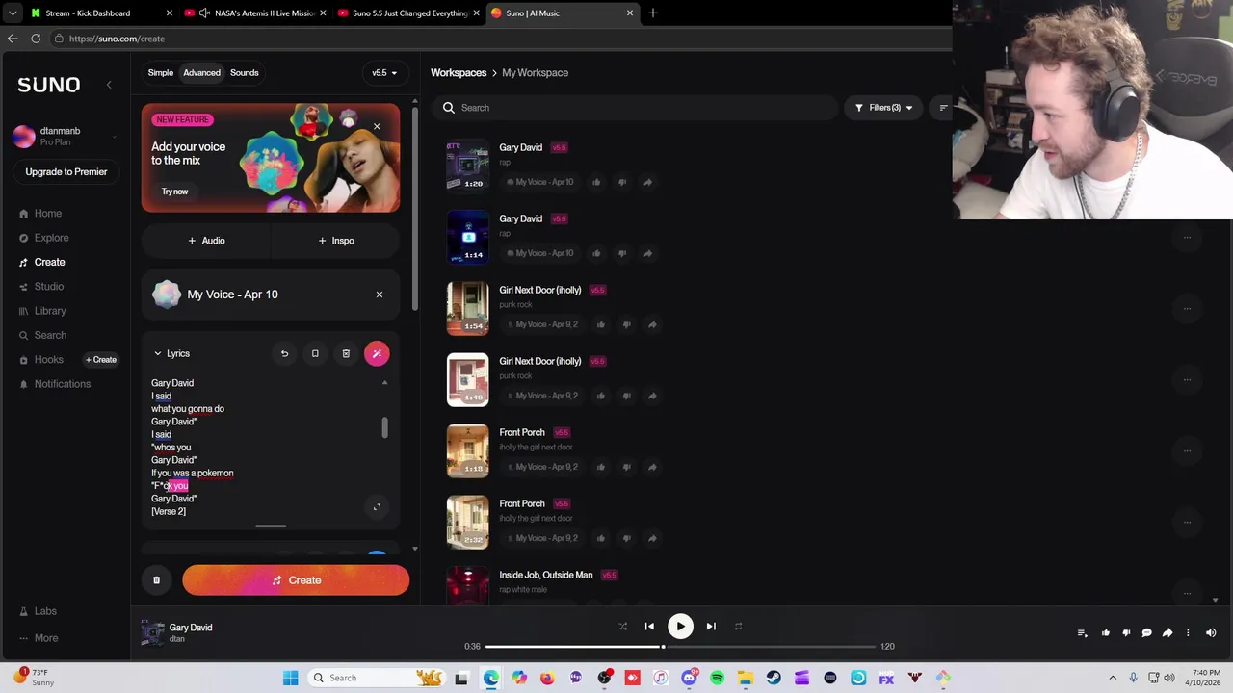The height and width of the screenshot is (693, 1233).
Task: Click the + Audio button
Action: point(206,241)
